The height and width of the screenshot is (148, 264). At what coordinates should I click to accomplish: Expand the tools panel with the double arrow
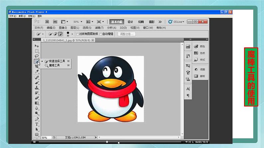tap(34, 39)
